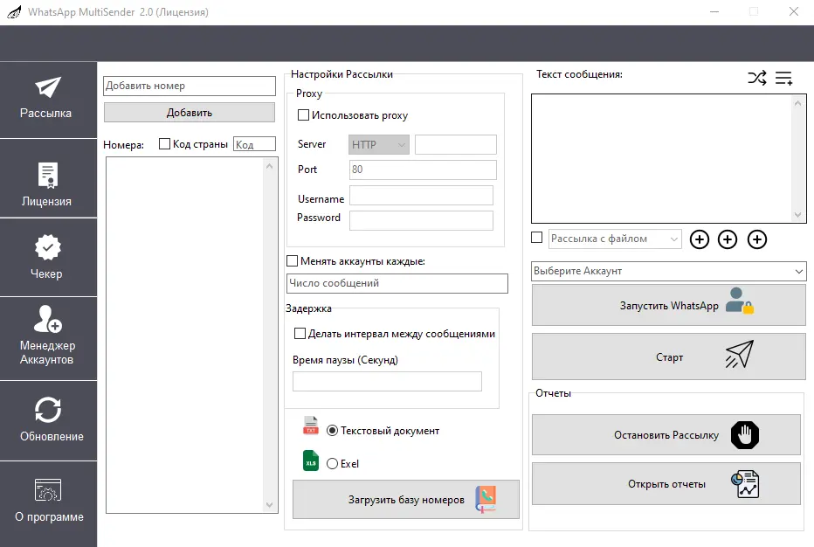
Task: Click the green XLS file icon
Action: (x=310, y=460)
